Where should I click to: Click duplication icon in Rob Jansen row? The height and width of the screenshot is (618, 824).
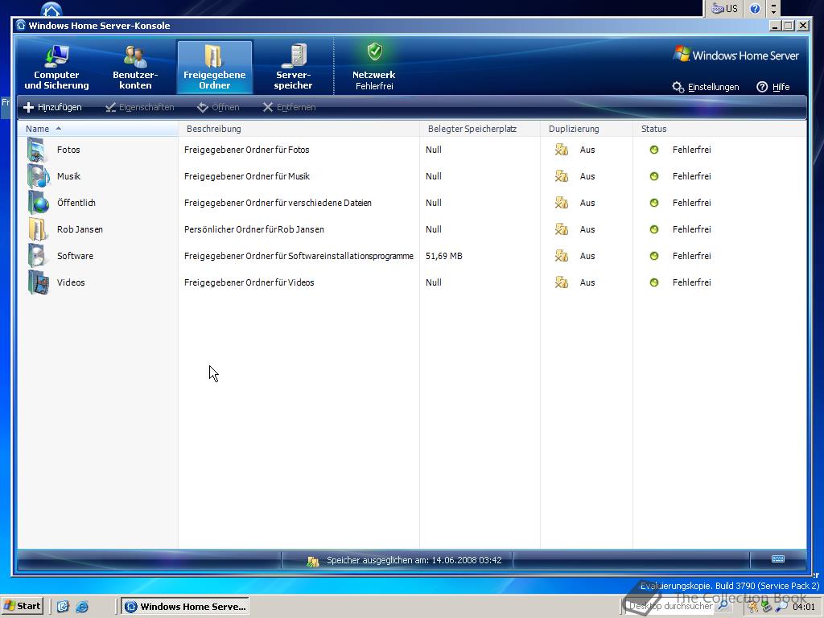point(561,229)
